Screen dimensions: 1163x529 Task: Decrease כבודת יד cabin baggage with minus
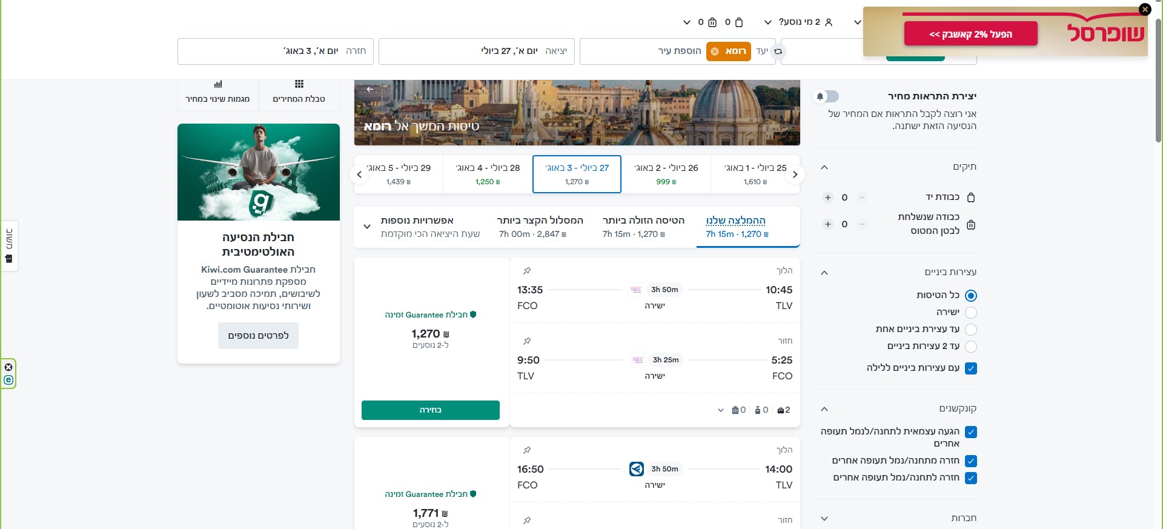coord(861,198)
